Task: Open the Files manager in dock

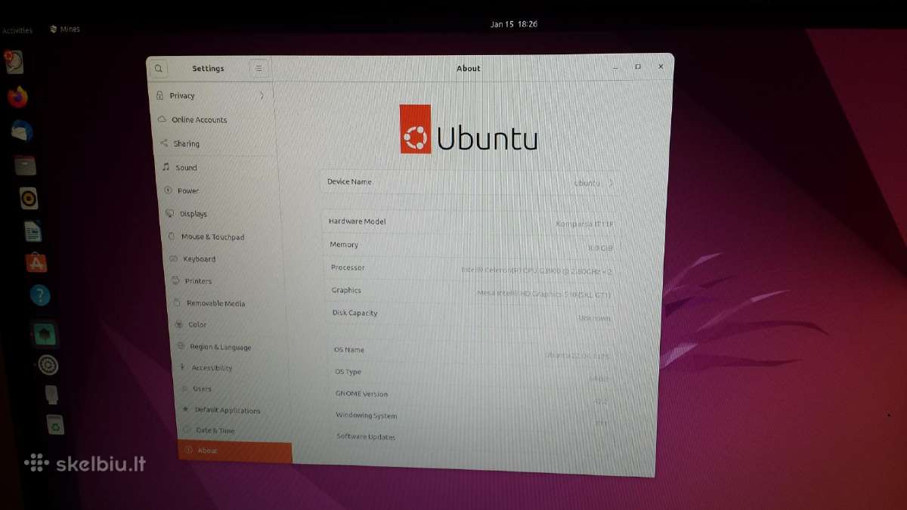Action: [x=25, y=165]
